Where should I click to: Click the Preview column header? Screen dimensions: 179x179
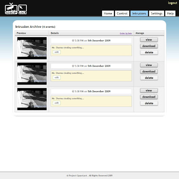(21, 33)
